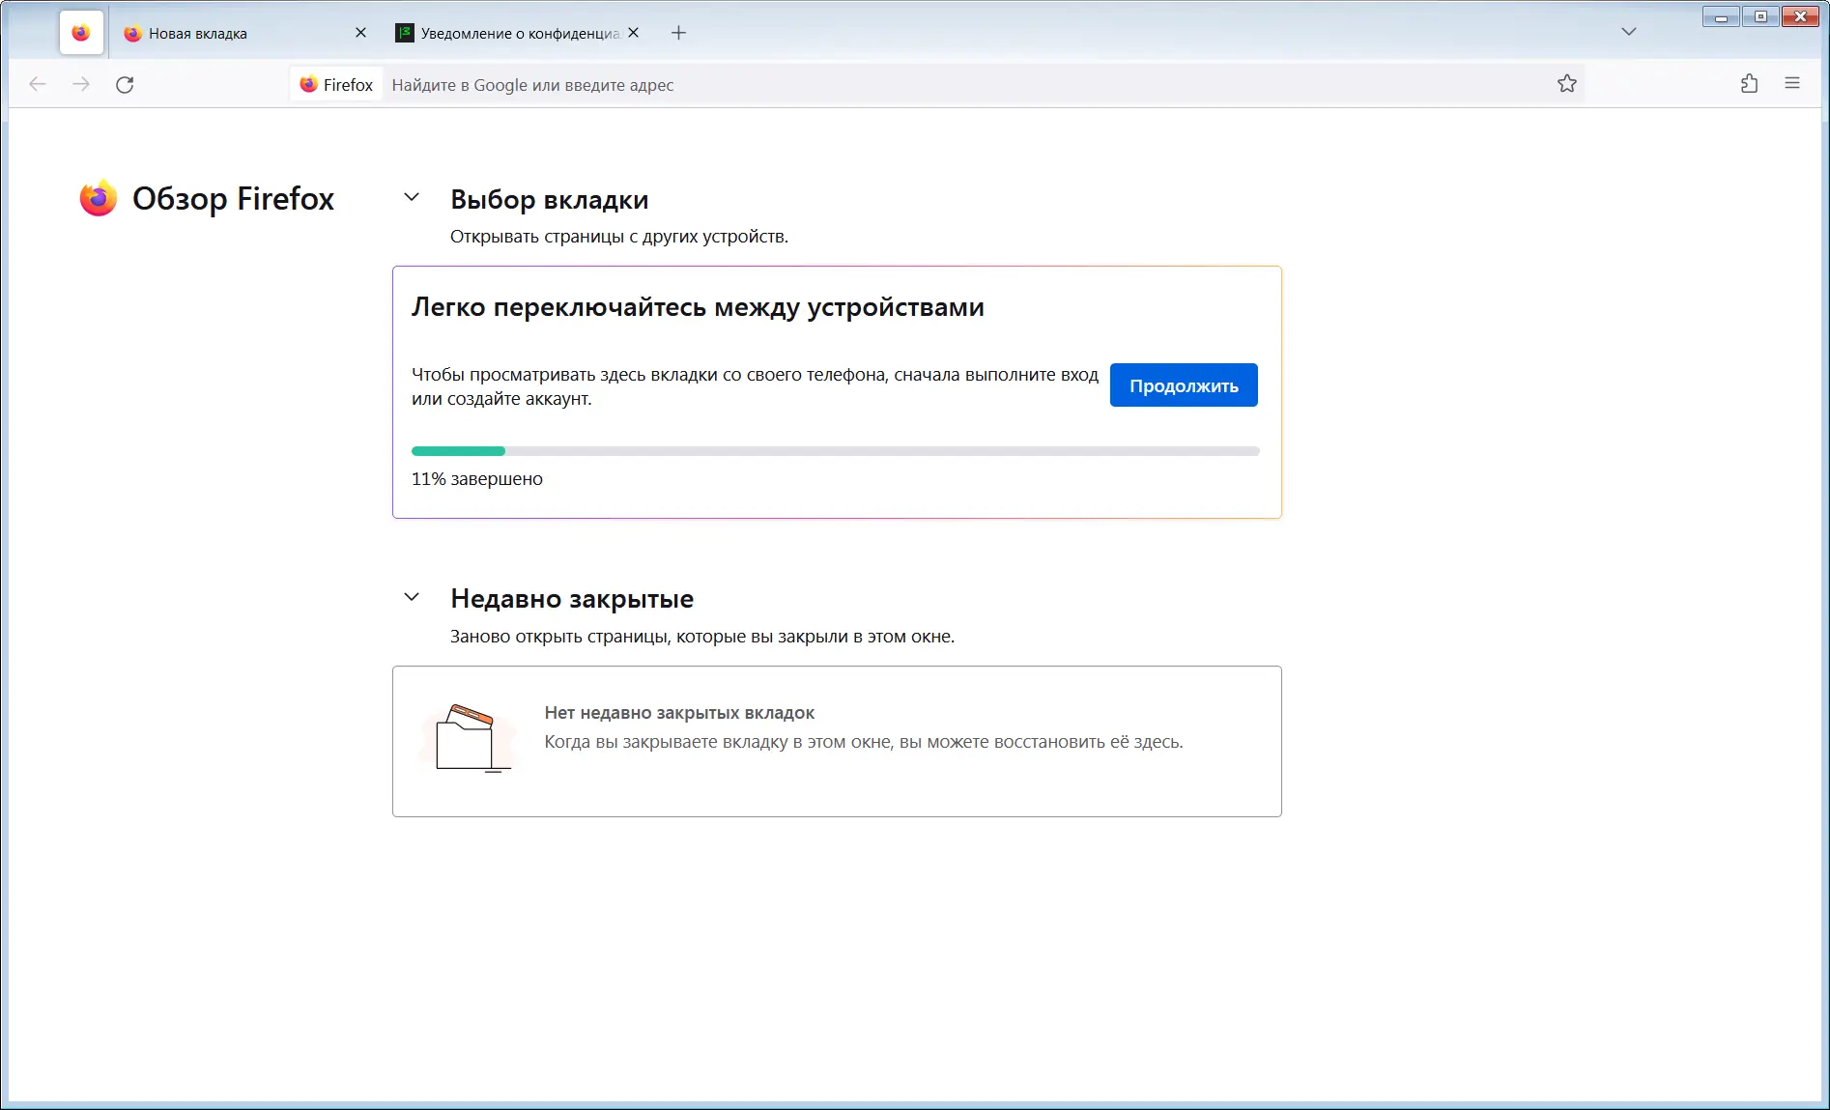
Task: Maximize the Firefox window
Action: pyautogui.click(x=1760, y=16)
